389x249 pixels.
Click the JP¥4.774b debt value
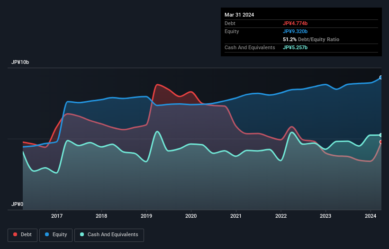(x=295, y=23)
